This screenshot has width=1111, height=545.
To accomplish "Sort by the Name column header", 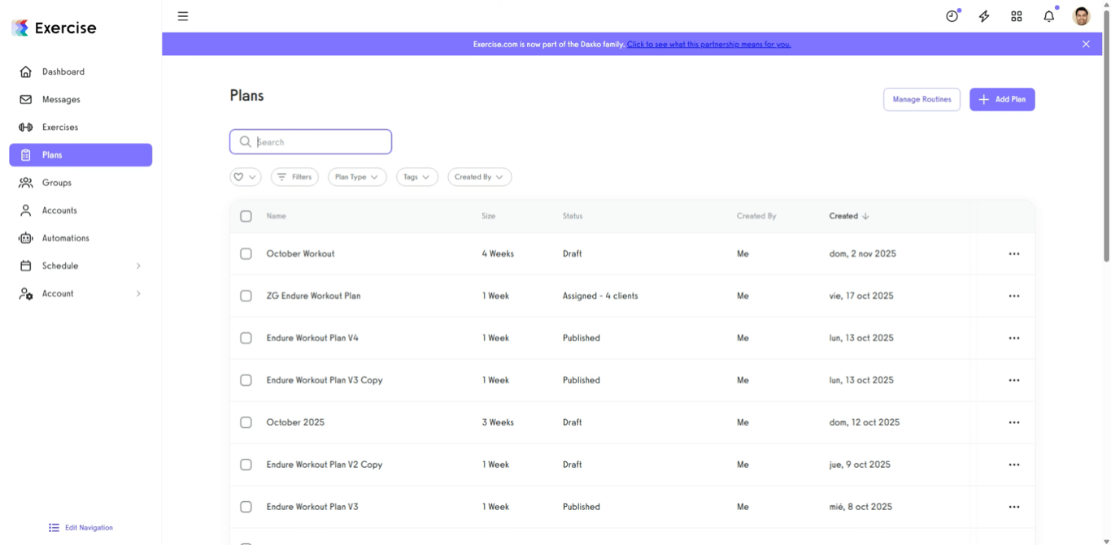I will [276, 216].
